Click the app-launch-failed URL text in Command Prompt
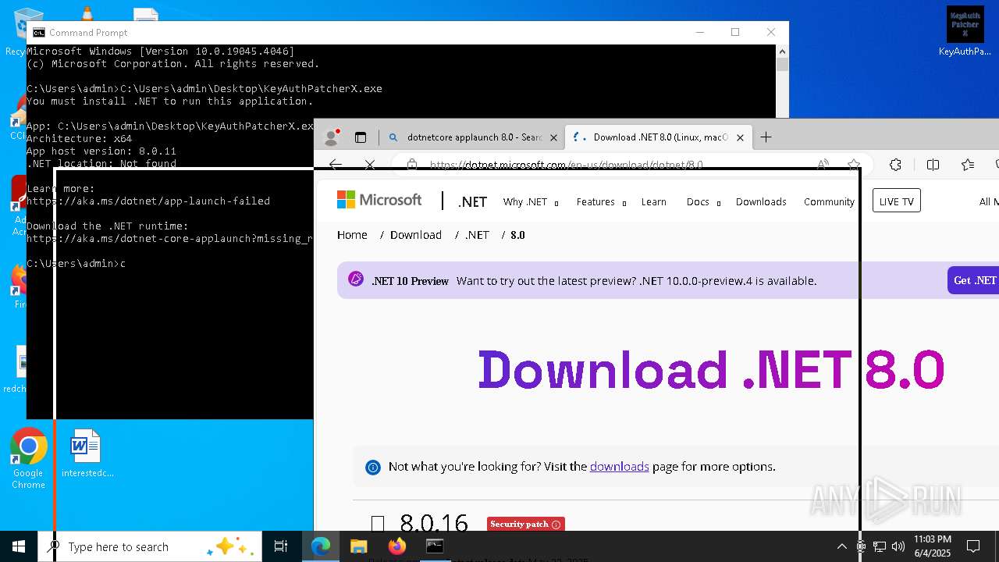 tap(148, 201)
